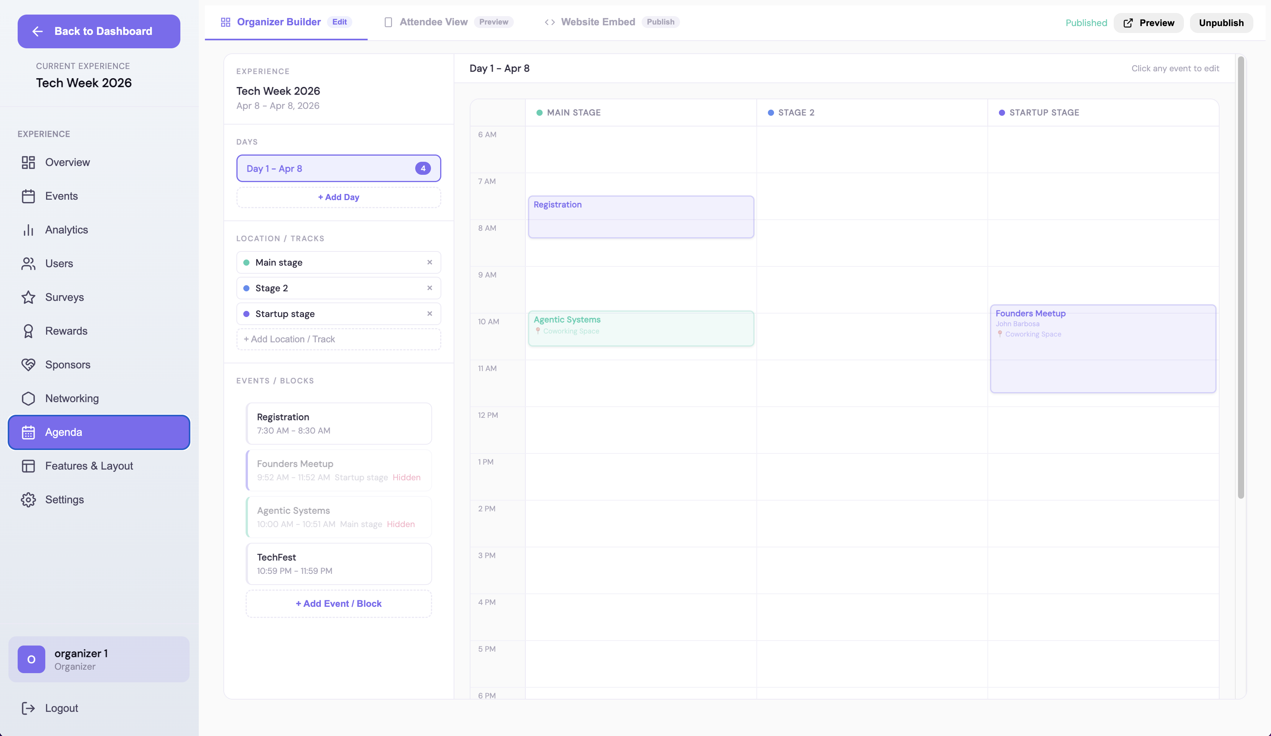This screenshot has height=736, width=1271.
Task: Click the Unpublish button
Action: (1221, 23)
